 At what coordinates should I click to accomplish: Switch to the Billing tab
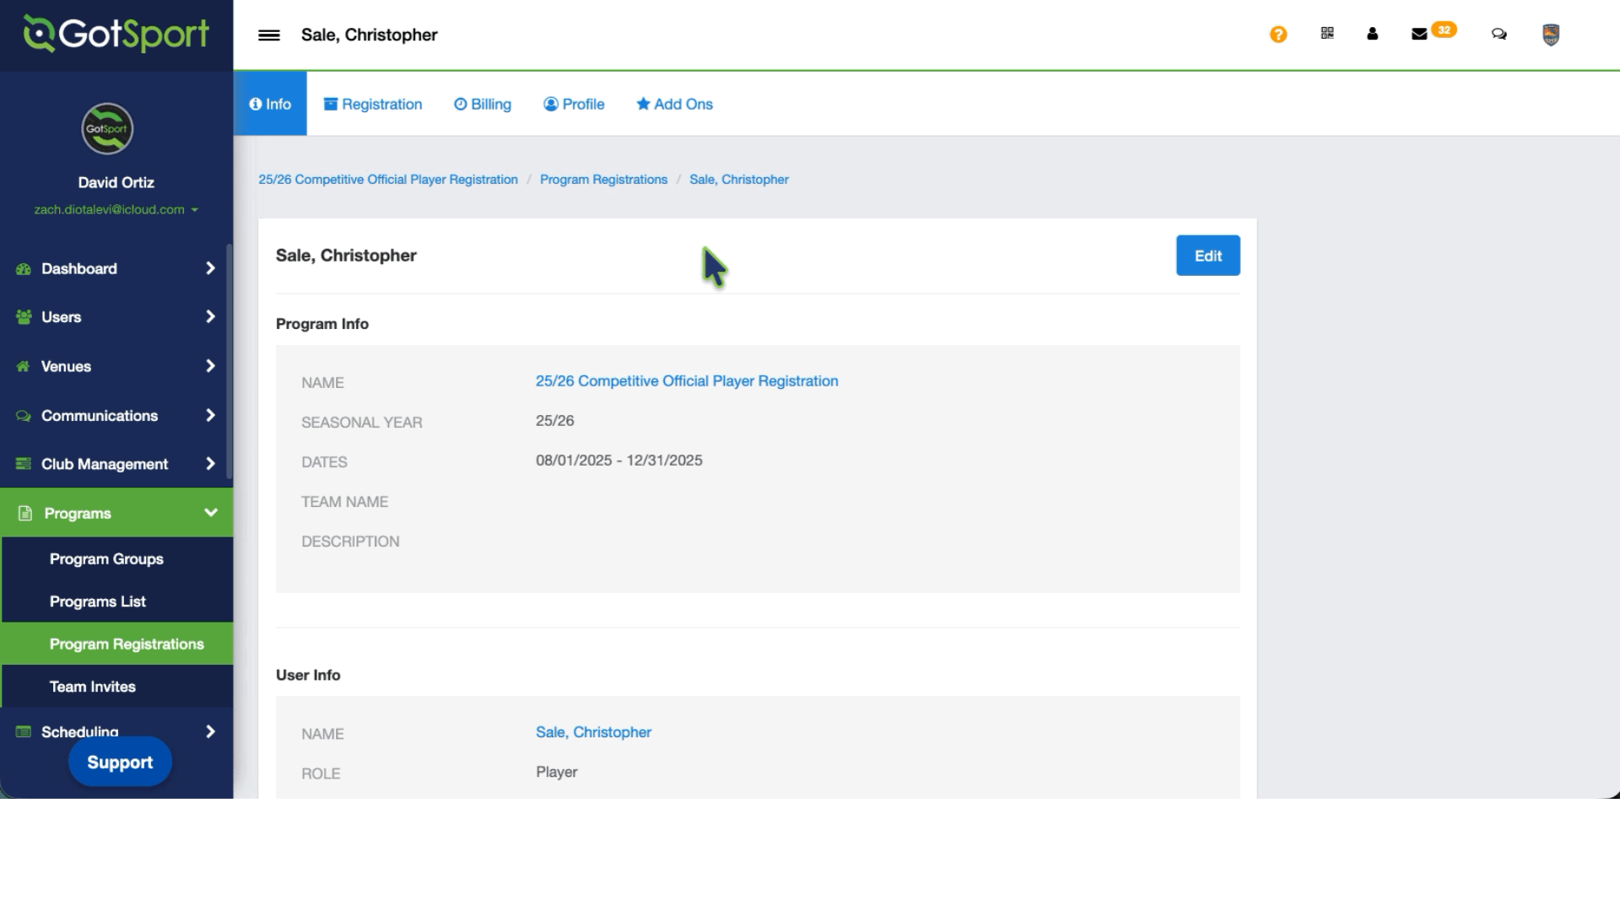483,104
